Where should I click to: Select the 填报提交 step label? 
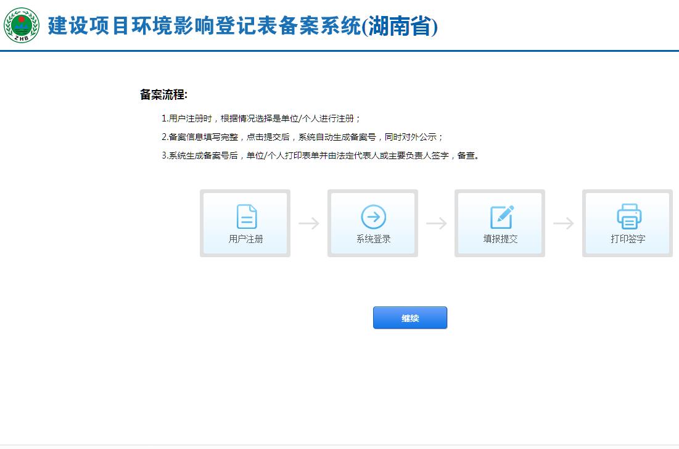[500, 239]
